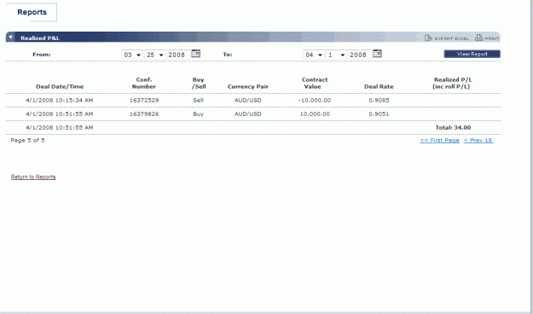Click Conf. Number column header

point(144,83)
